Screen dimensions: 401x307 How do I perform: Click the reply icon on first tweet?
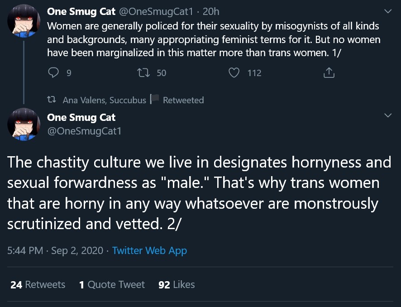pos(53,72)
